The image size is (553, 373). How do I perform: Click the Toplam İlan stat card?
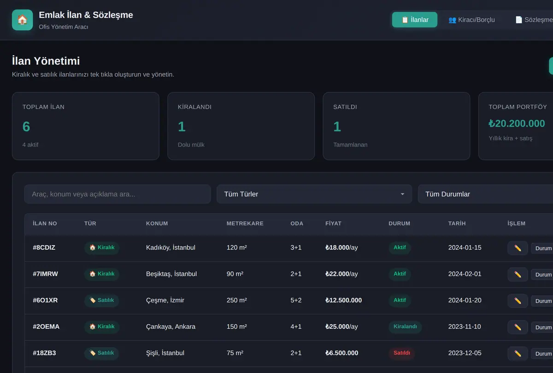pyautogui.click(x=86, y=126)
